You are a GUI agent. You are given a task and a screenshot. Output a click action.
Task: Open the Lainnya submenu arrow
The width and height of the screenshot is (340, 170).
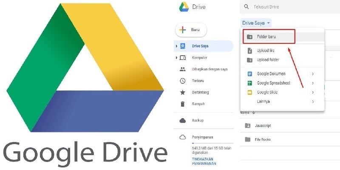pos(313,102)
